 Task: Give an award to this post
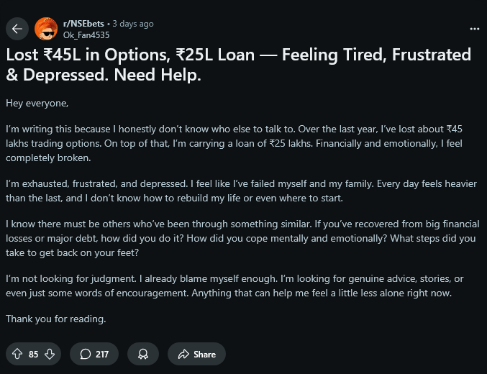[x=143, y=354]
